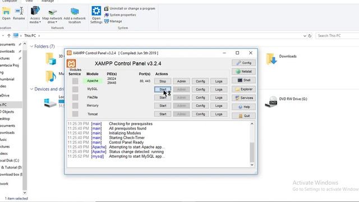Click This PC in address breadcrumb
The image size is (359, 202).
coord(30,36)
